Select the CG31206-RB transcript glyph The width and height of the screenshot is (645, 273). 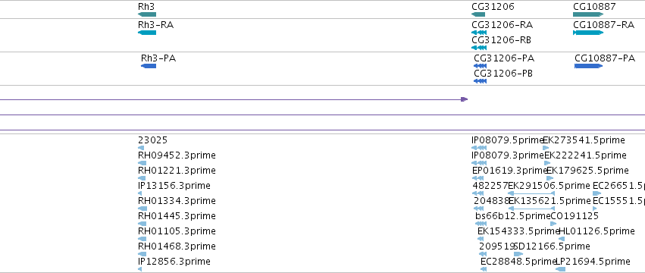(x=479, y=48)
